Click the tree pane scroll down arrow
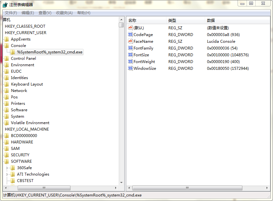 pyautogui.click(x=121, y=183)
